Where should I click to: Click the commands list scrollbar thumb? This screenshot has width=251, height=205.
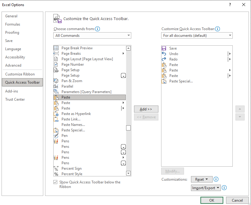128,128
